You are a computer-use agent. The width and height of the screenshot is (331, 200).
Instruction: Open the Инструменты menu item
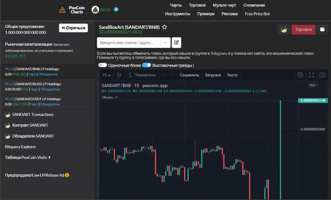click(177, 14)
